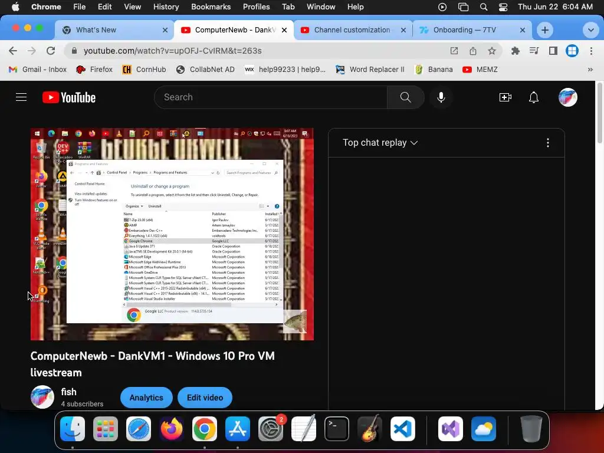Open the Gmail - Inbox bookmark
The image size is (604, 453).
38,70
